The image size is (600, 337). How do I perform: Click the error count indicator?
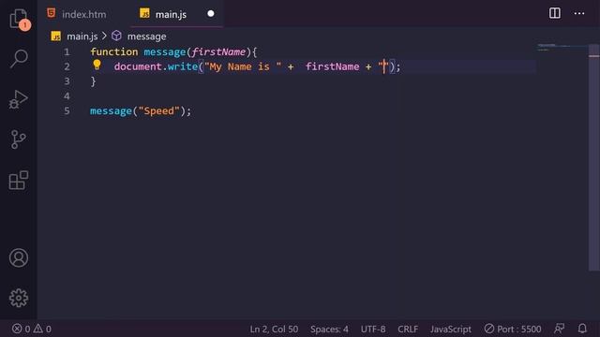(x=21, y=329)
